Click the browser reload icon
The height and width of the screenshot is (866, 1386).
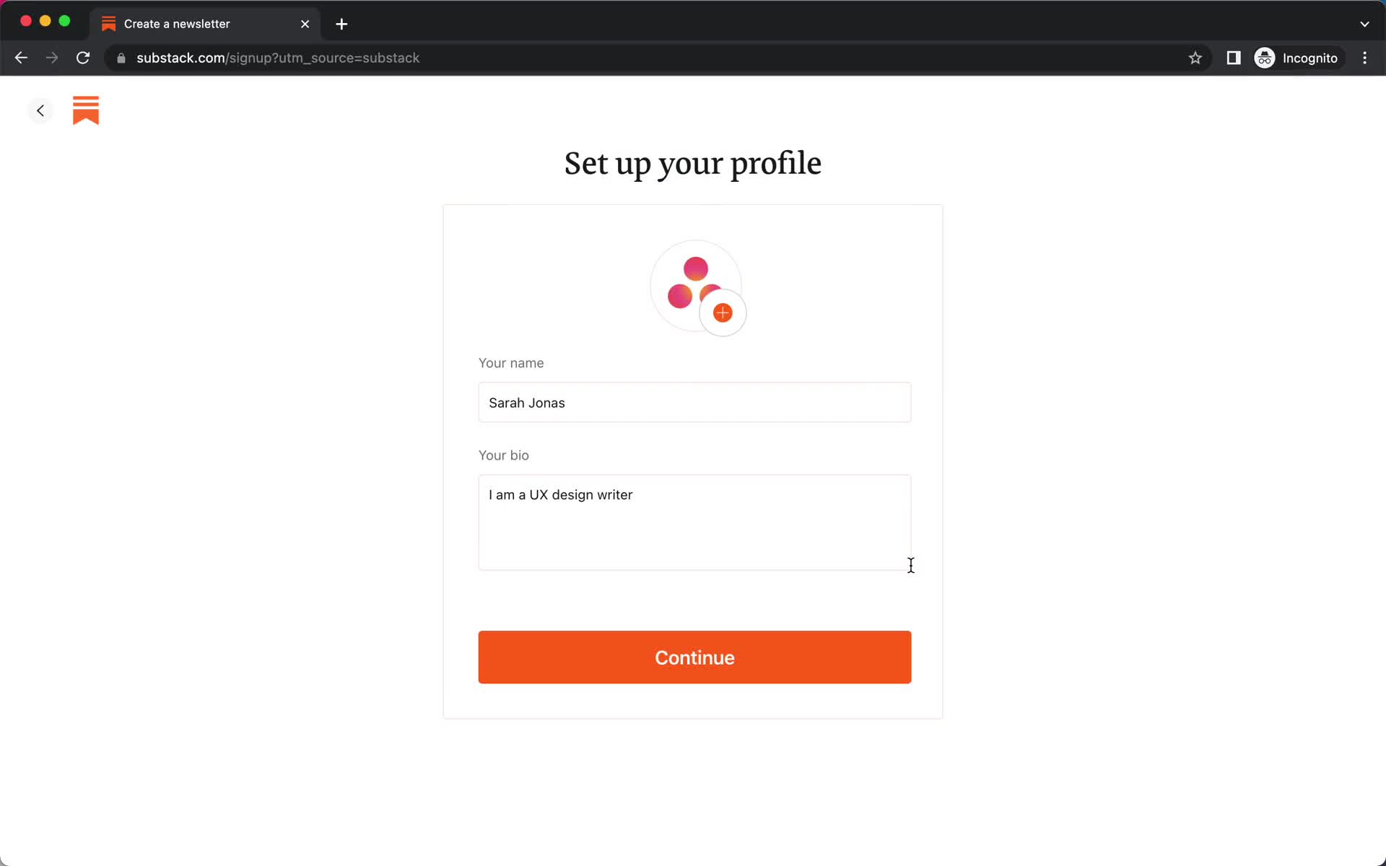coord(84,58)
